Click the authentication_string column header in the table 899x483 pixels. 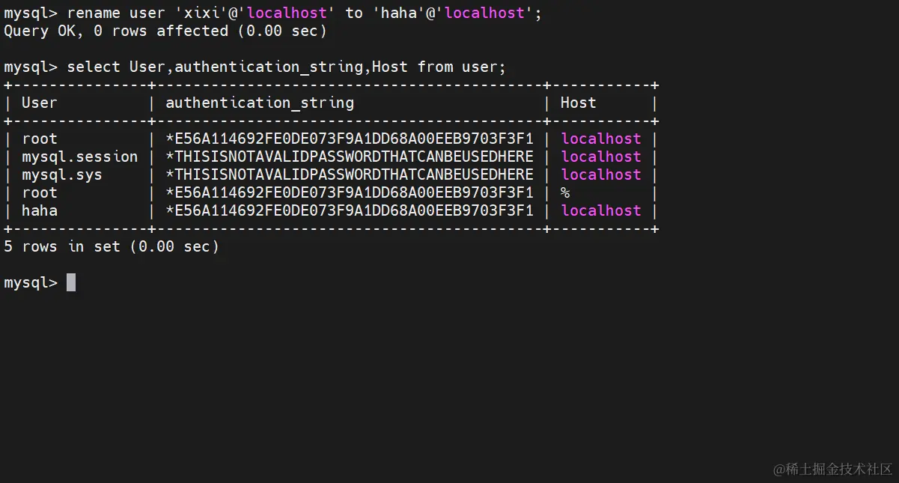coord(260,103)
